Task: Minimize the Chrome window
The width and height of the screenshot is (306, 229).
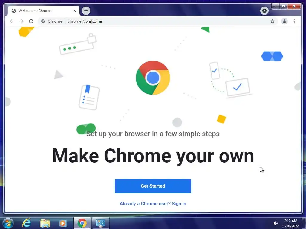Action: click(x=275, y=7)
